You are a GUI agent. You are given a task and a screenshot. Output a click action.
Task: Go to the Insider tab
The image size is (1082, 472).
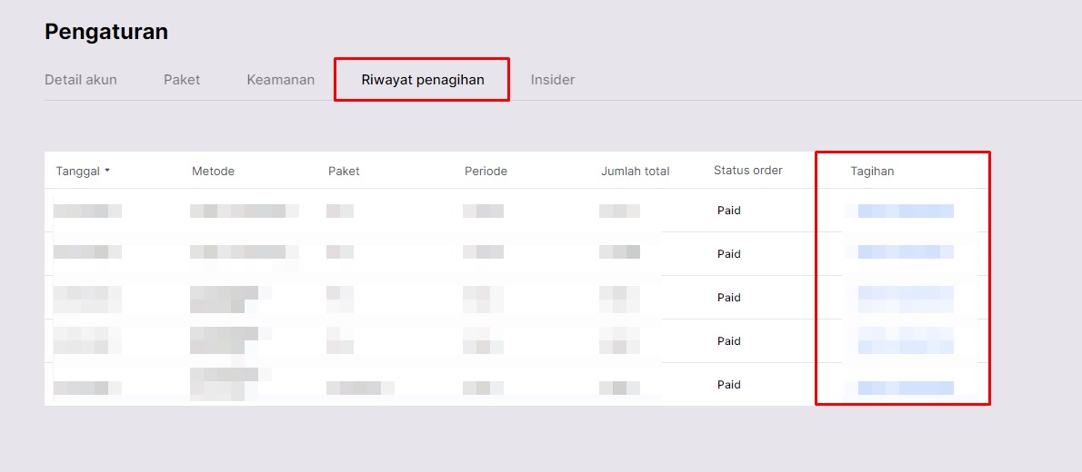click(x=553, y=80)
